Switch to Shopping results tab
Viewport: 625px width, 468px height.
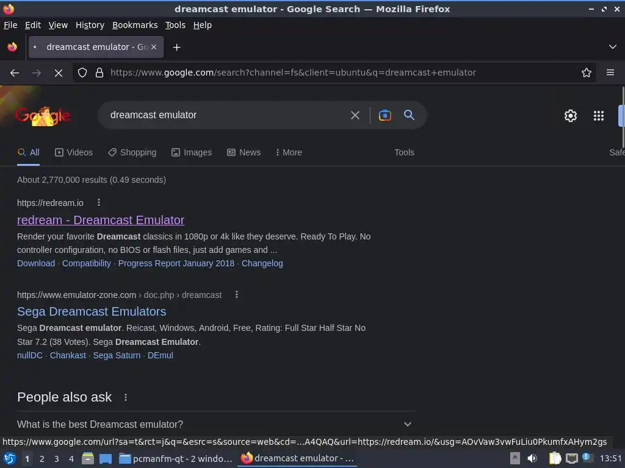(x=132, y=152)
